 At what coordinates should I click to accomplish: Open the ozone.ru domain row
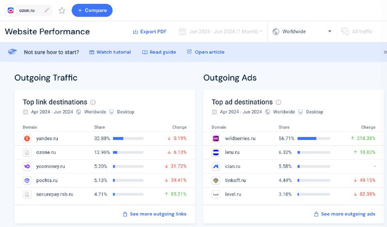(104, 152)
